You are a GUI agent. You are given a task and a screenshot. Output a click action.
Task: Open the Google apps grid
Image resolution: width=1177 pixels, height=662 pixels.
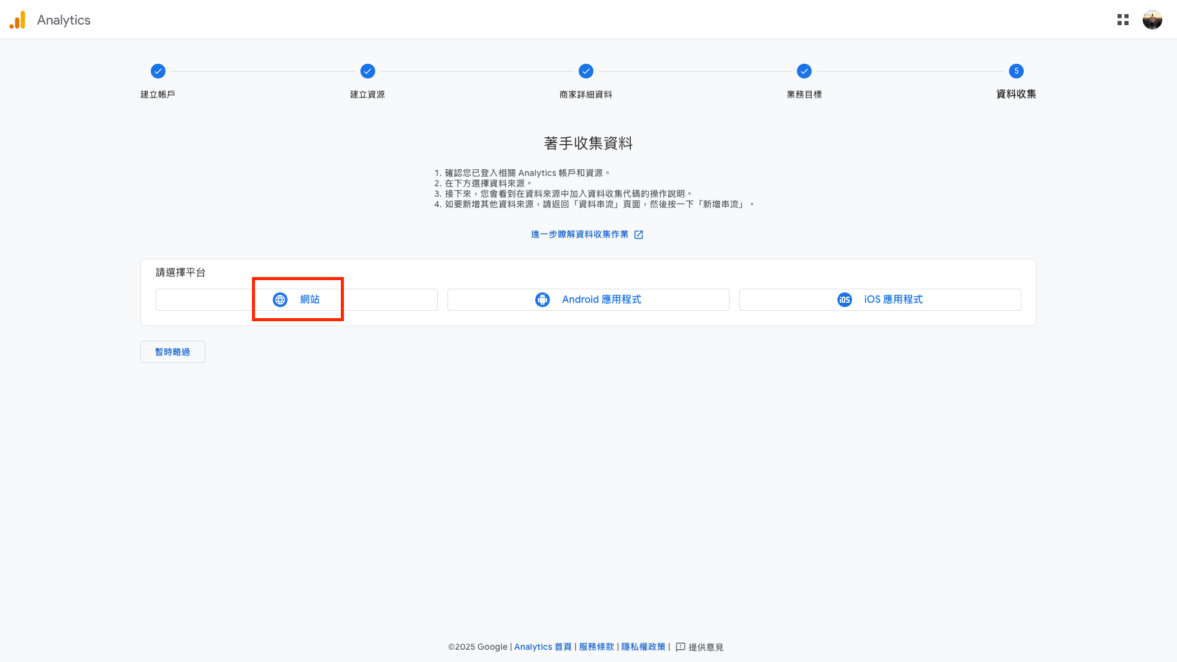tap(1122, 20)
